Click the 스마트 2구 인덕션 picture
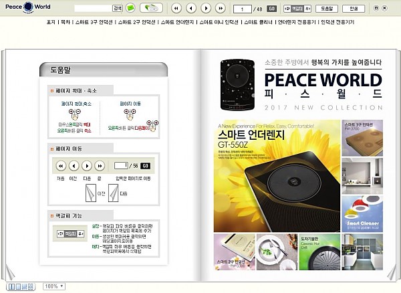 (235, 252)
